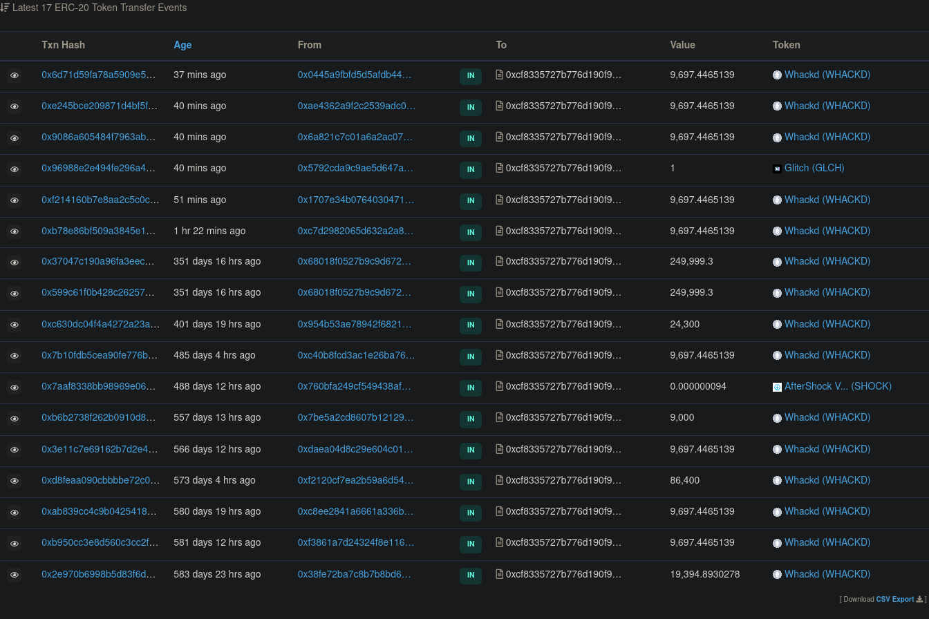The height and width of the screenshot is (619, 929).
Task: Click Whackd token icon in 583 days row
Action: pyautogui.click(x=777, y=575)
